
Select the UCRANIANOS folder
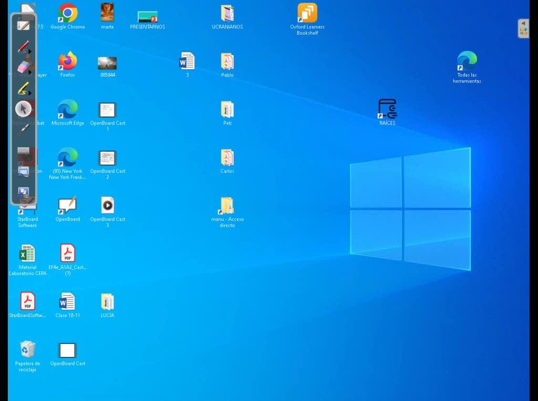pyautogui.click(x=227, y=17)
